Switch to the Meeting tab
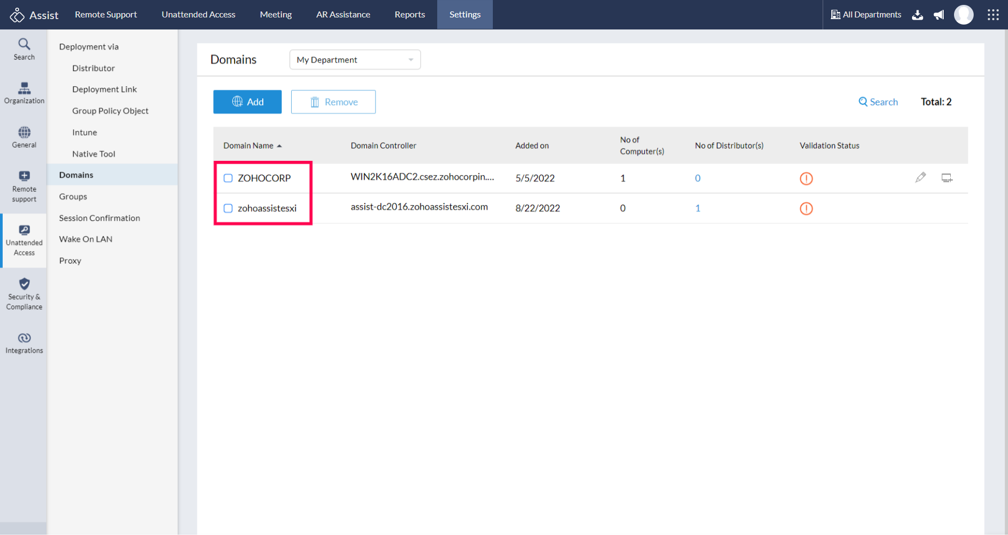 pyautogui.click(x=275, y=15)
